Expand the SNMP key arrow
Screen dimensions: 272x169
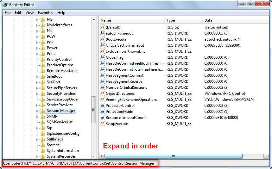(x=37, y=117)
